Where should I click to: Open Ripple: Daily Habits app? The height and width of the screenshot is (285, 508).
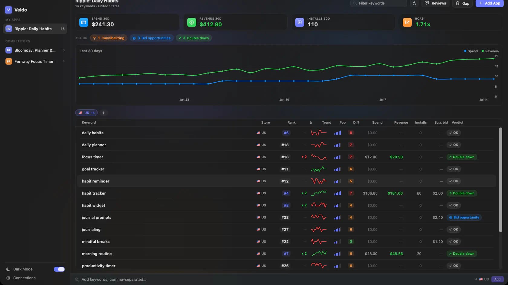click(35, 29)
